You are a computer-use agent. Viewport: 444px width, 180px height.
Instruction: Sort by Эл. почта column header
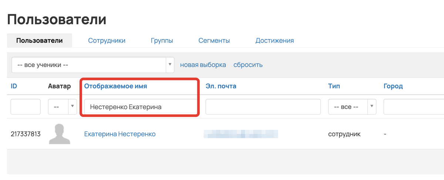(x=221, y=86)
